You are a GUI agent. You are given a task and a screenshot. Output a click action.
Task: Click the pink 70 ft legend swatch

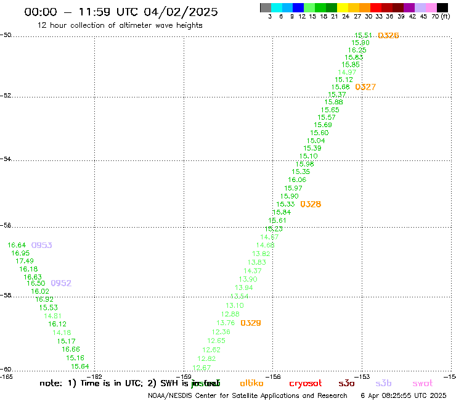(431, 7)
